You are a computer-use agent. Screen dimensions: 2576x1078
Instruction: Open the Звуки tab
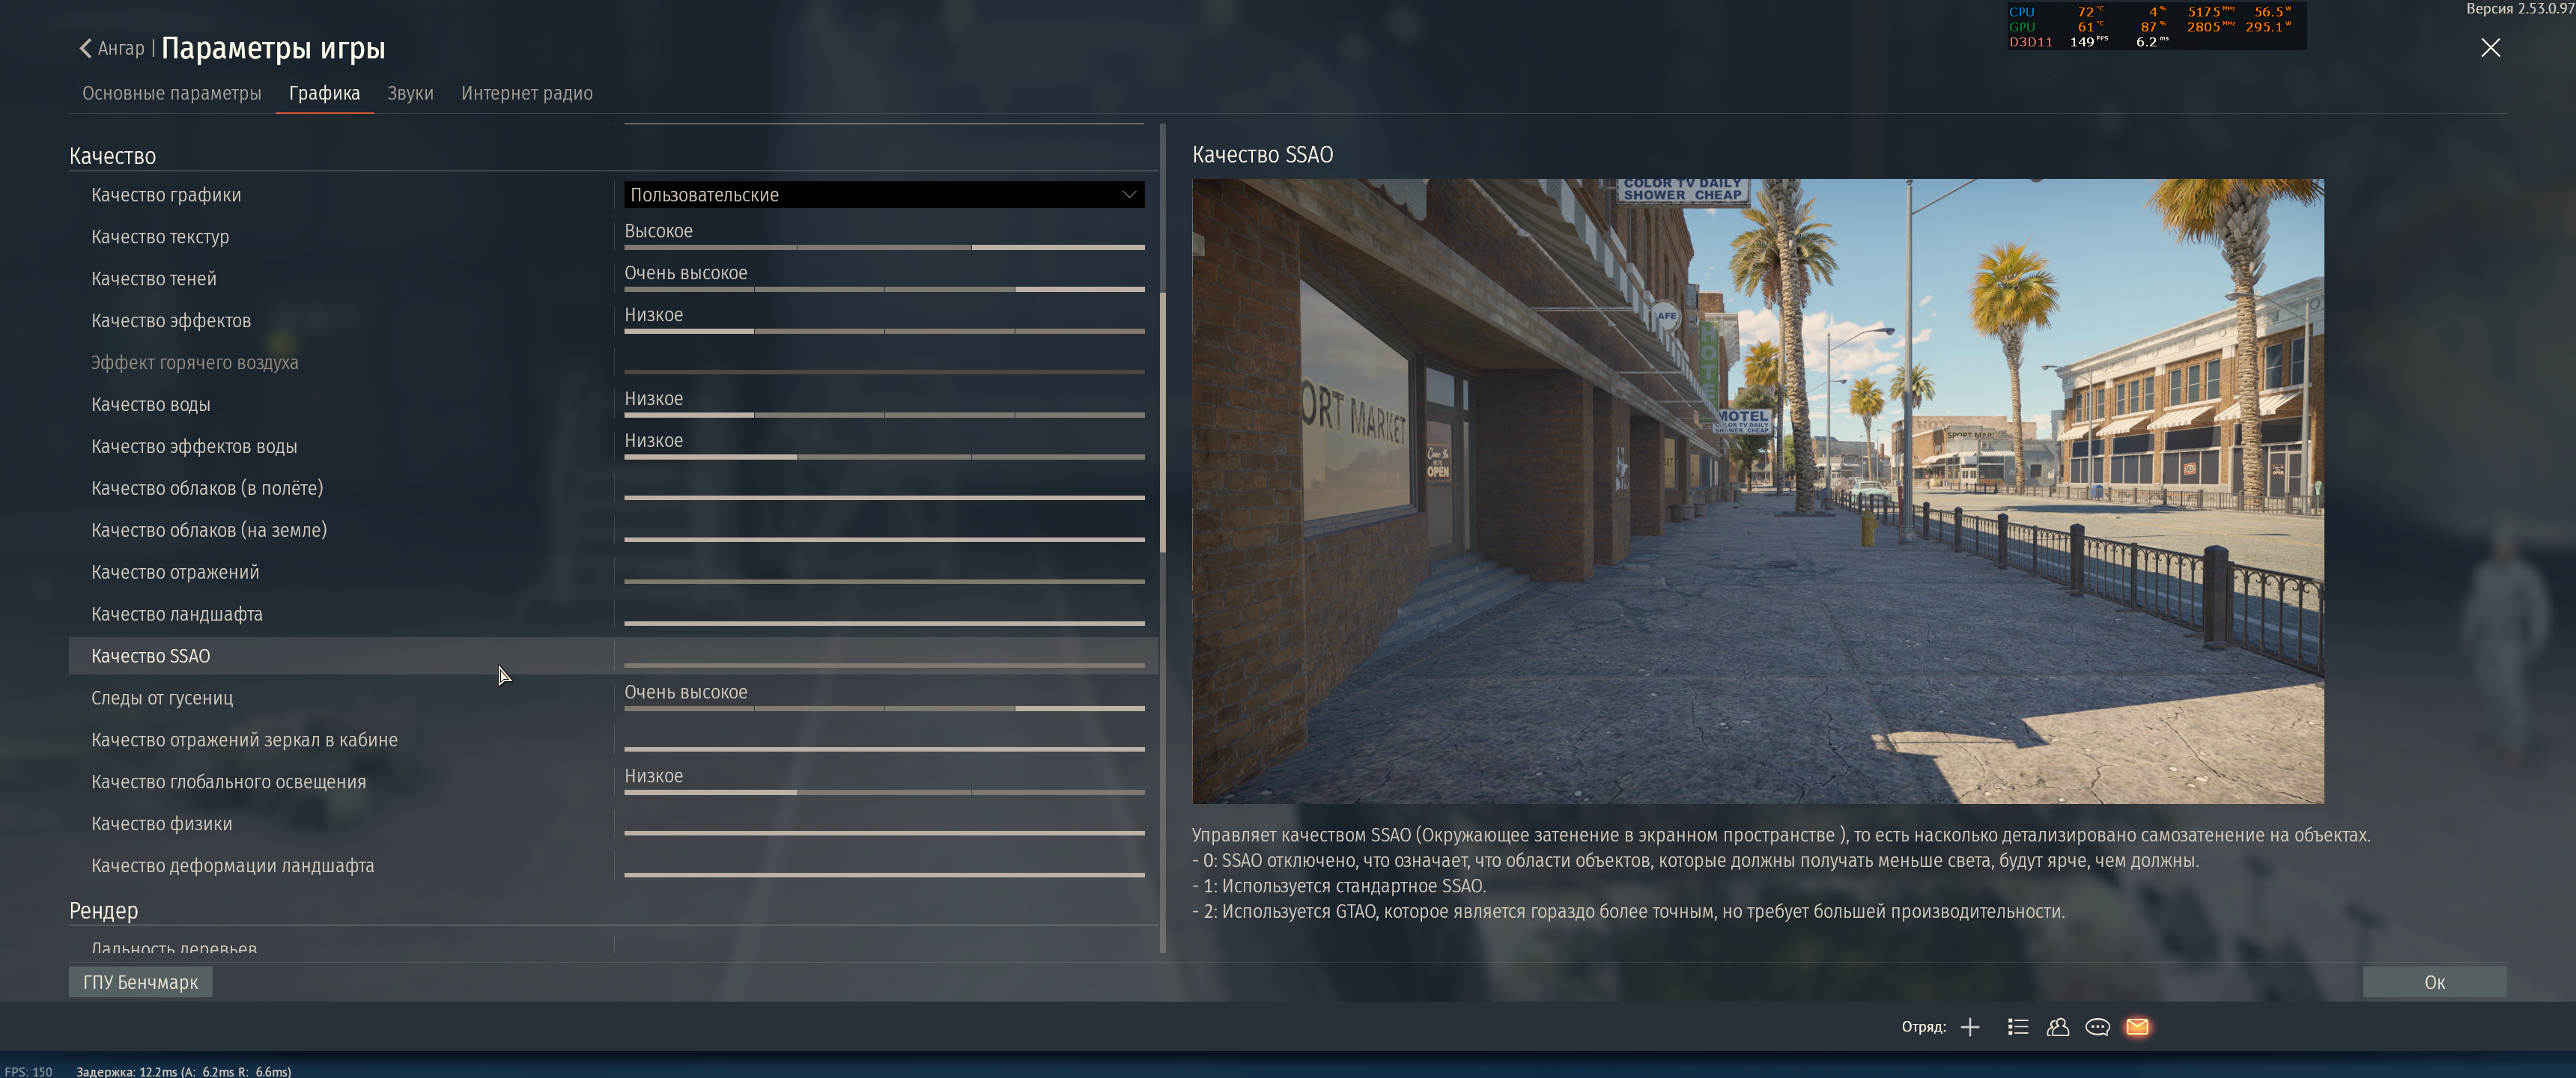click(410, 93)
